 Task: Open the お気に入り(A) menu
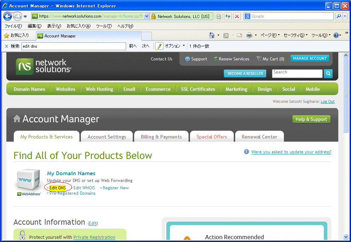pyautogui.click(x=79, y=26)
